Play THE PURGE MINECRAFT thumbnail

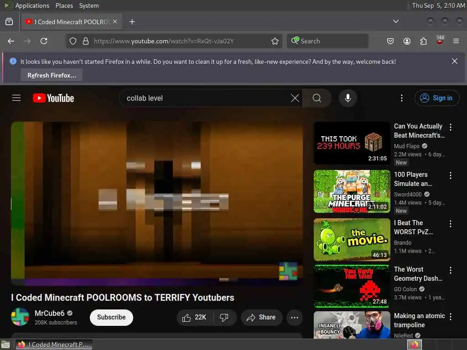tap(352, 191)
